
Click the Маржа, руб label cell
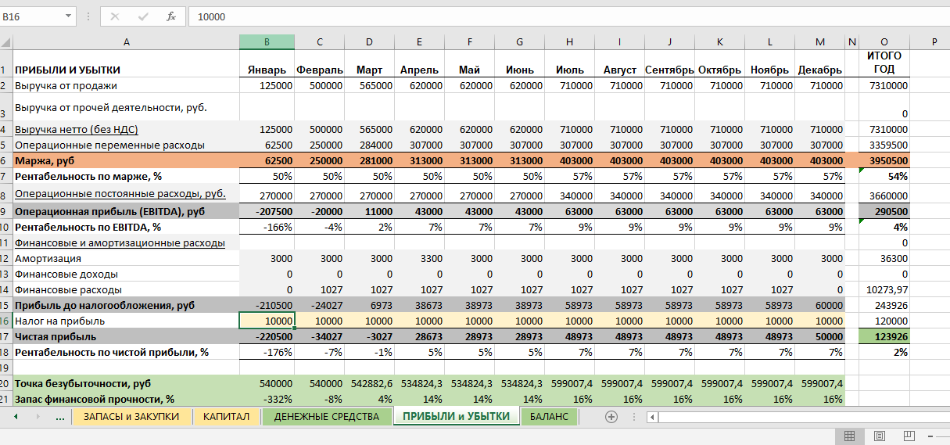(x=126, y=160)
